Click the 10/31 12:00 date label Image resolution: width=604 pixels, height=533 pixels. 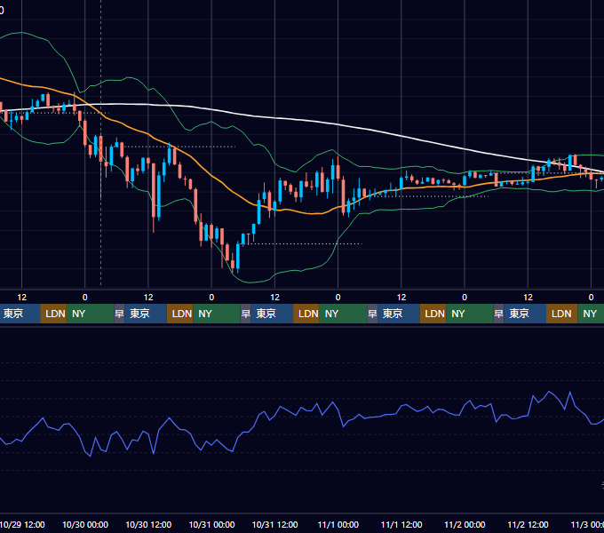pos(274,524)
